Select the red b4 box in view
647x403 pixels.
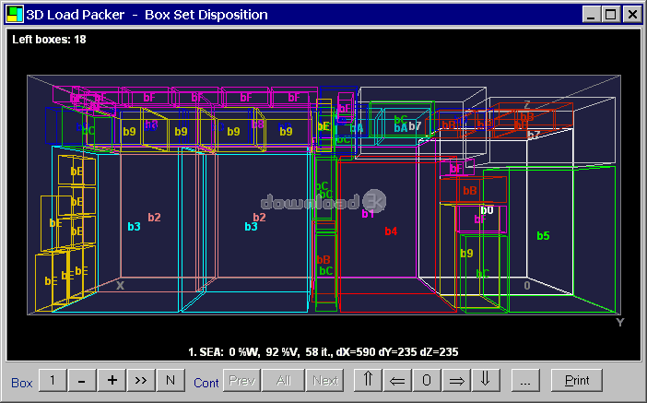[391, 231]
